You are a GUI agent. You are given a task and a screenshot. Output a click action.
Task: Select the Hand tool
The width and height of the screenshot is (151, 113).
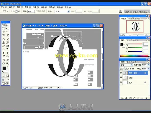point(4,63)
